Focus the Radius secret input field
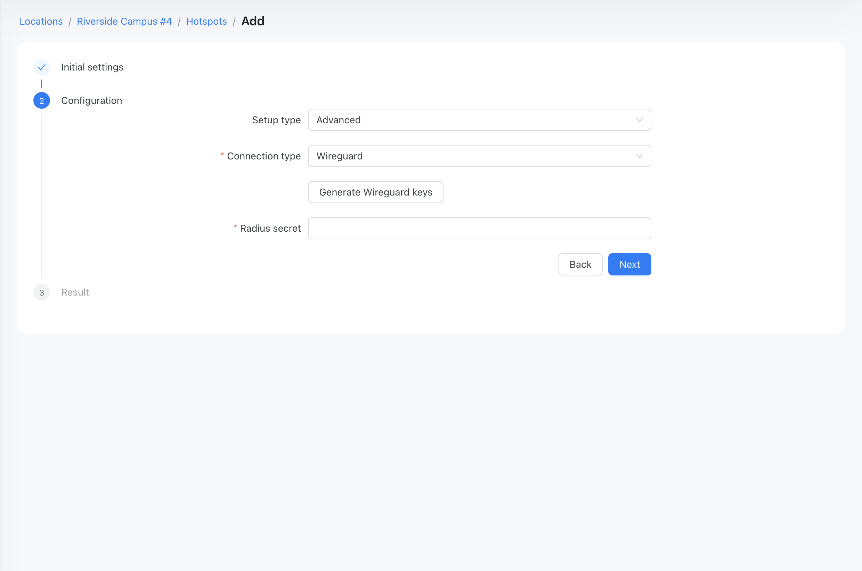The width and height of the screenshot is (862, 571). click(x=479, y=228)
